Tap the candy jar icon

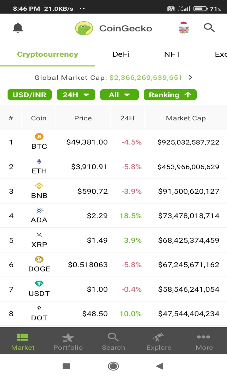tap(183, 28)
